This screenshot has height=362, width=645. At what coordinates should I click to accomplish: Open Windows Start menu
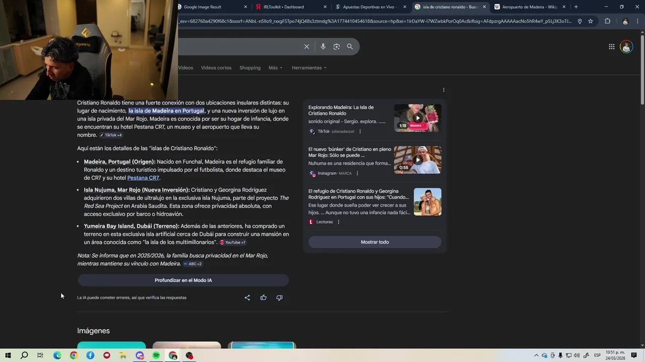click(8, 355)
